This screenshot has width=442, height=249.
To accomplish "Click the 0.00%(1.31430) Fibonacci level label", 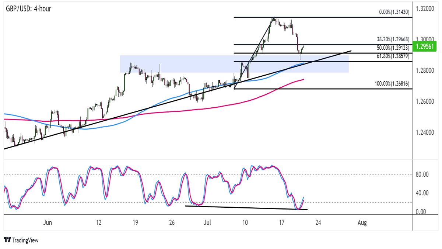I will click(x=395, y=12).
